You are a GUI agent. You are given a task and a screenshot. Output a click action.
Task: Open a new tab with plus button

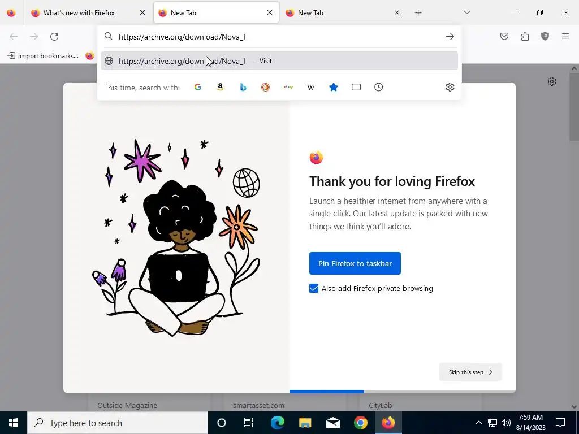418,13
